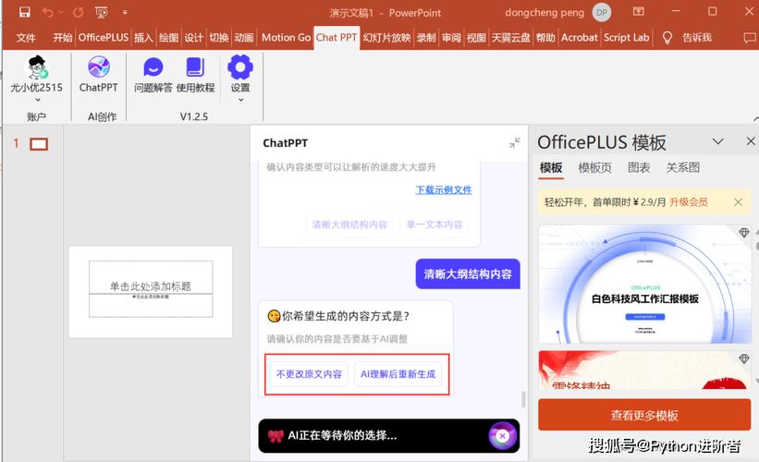Open the 帮助 tab
Viewport: 759px width, 462px height.
click(x=545, y=38)
